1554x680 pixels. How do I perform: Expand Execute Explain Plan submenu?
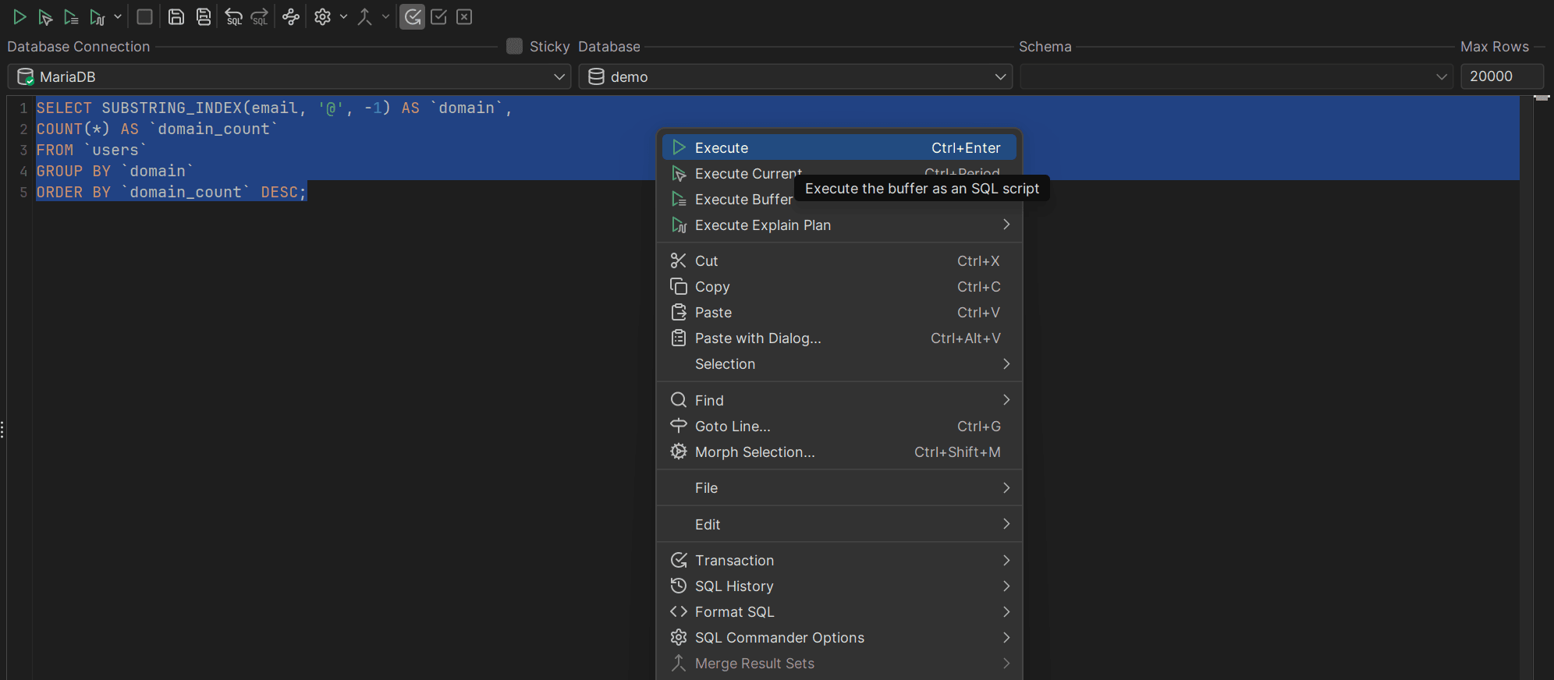click(839, 225)
